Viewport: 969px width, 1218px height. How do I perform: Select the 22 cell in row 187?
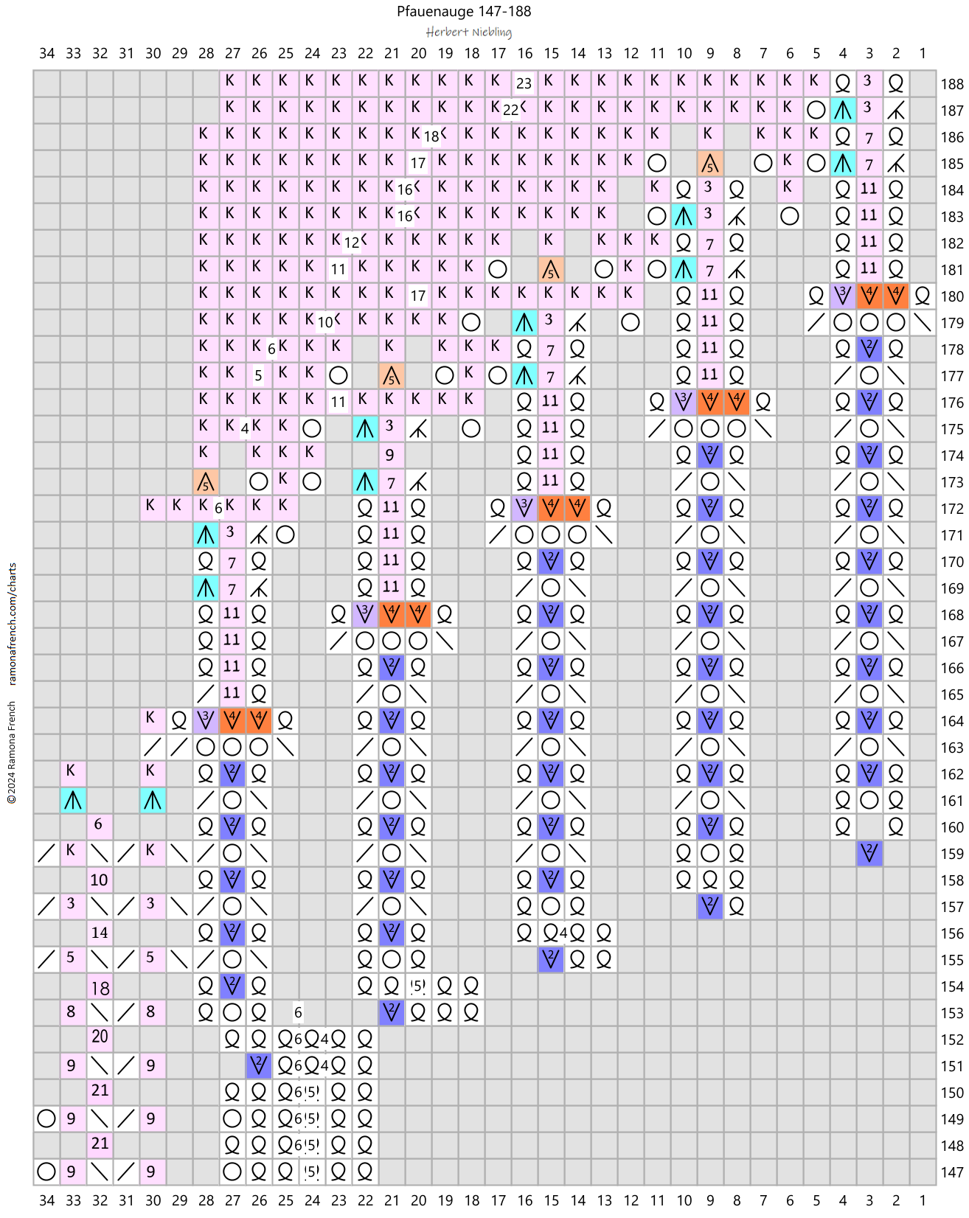(x=510, y=110)
